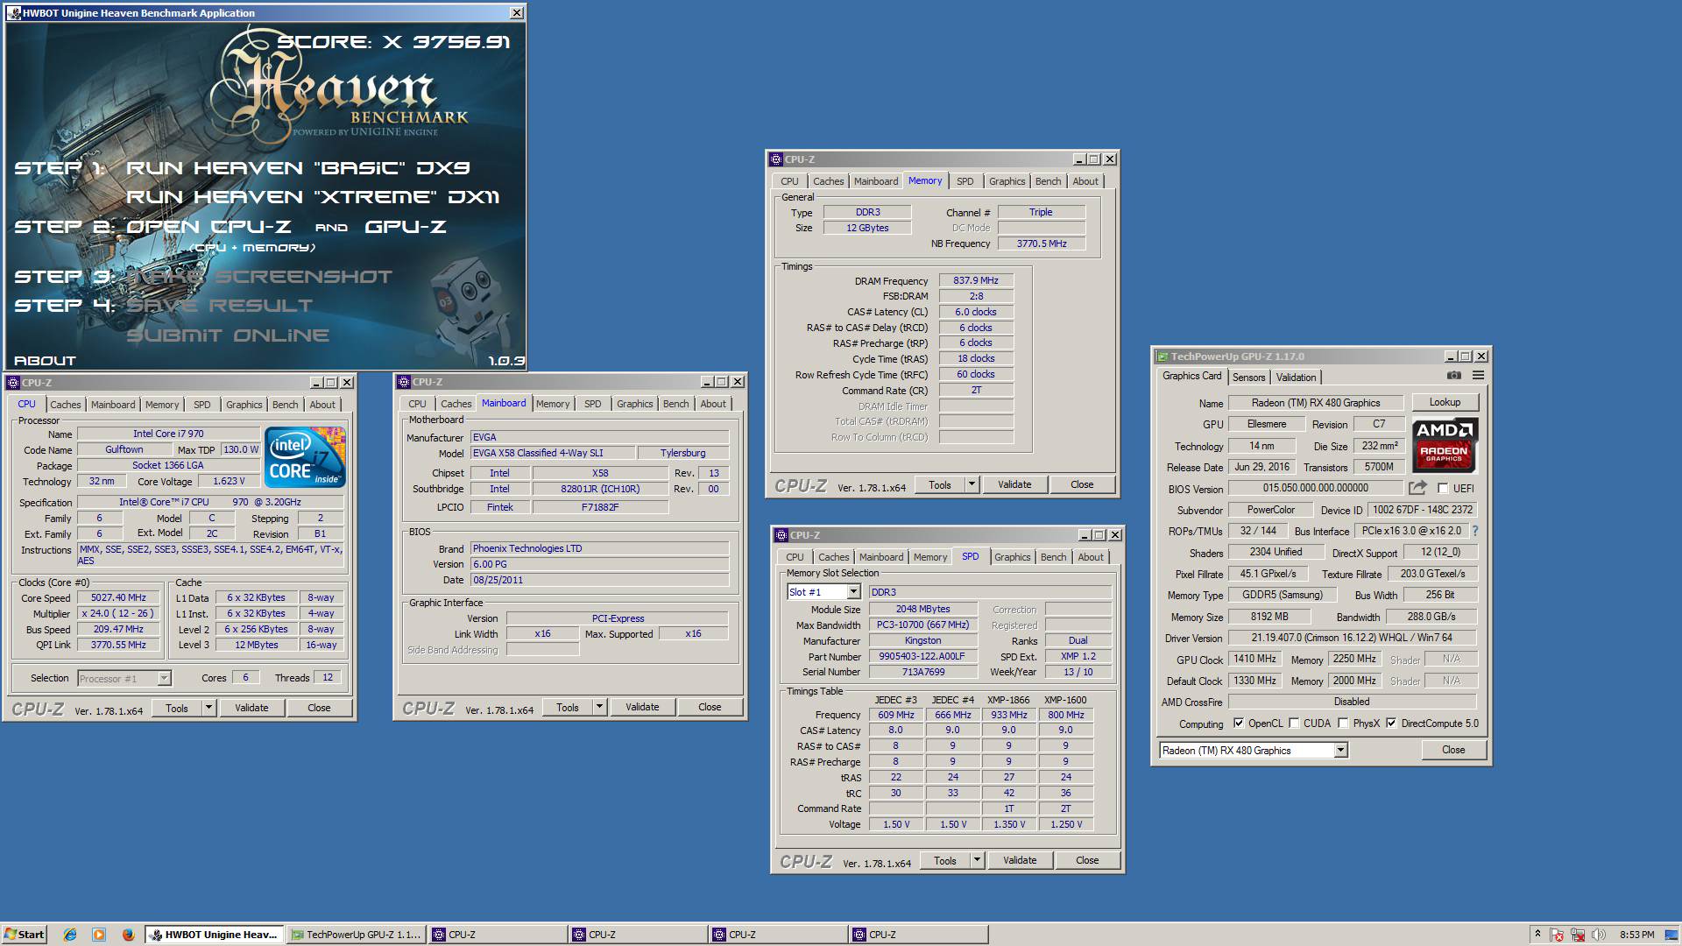Open Memory tab in CPU-Z SPD window
The image size is (1682, 946).
(930, 557)
